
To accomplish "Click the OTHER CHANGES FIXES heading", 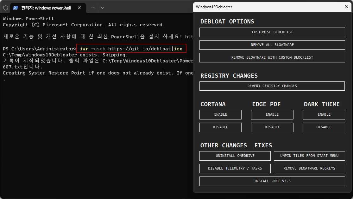I will tap(236, 145).
